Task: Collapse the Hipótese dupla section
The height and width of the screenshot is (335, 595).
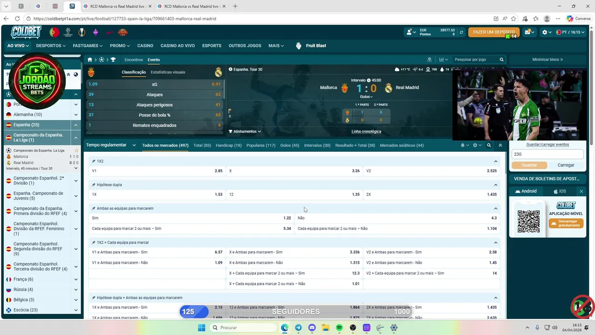Action: pyautogui.click(x=496, y=185)
